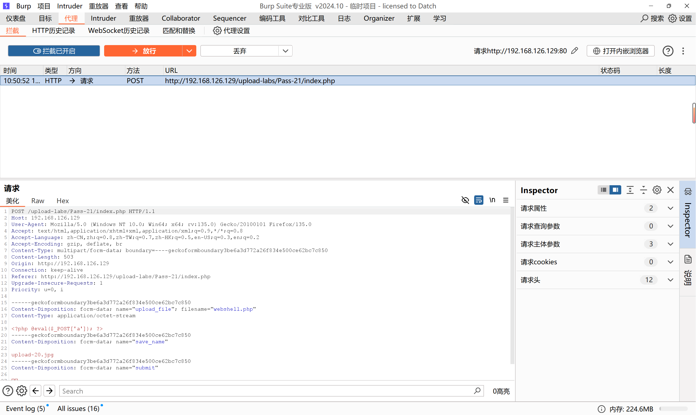
Task: Click the collapse all sections icon in Inspector
Action: tap(643, 190)
